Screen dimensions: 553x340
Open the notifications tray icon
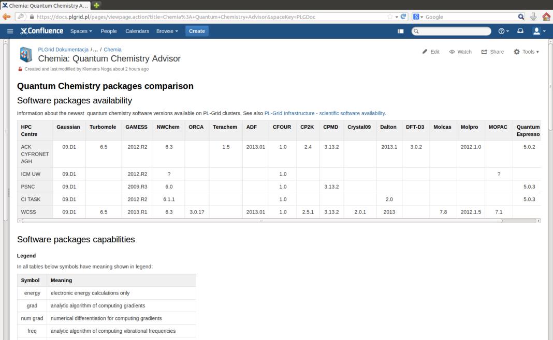click(520, 31)
